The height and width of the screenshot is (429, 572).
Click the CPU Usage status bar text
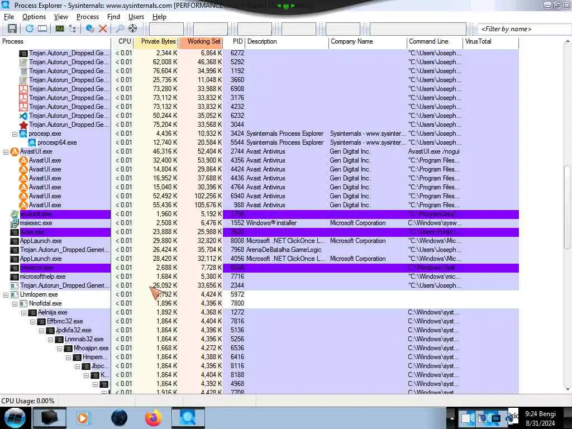(28, 401)
